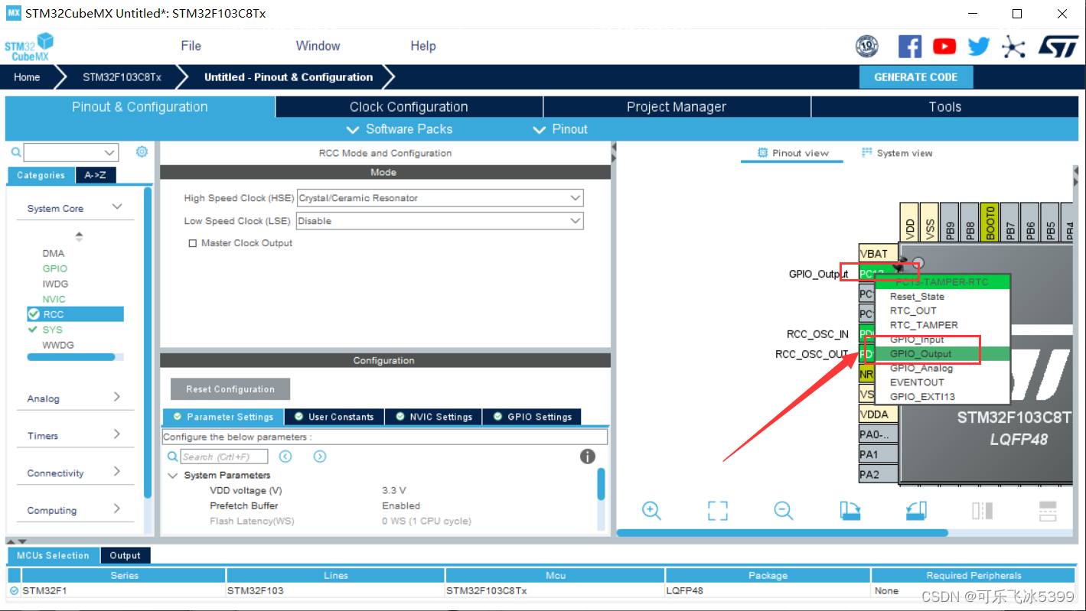Image resolution: width=1086 pixels, height=611 pixels.
Task: Select the Pinout & Configuration tab
Action: click(x=140, y=107)
